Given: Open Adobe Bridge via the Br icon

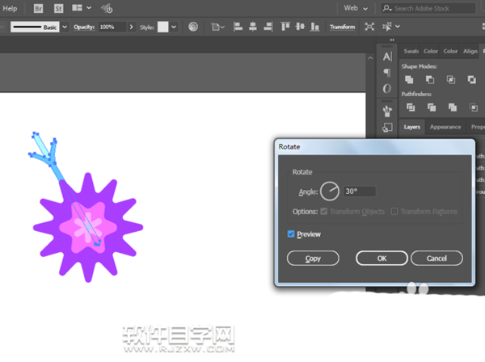Looking at the screenshot, I should pos(40,7).
